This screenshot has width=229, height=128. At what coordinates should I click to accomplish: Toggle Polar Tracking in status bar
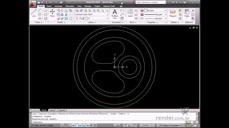click(x=73, y=125)
